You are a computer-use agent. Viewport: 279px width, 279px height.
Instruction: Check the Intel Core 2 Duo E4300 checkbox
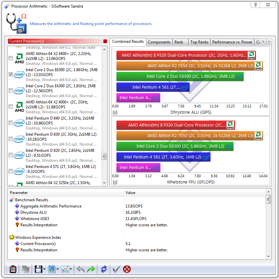click(11, 91)
